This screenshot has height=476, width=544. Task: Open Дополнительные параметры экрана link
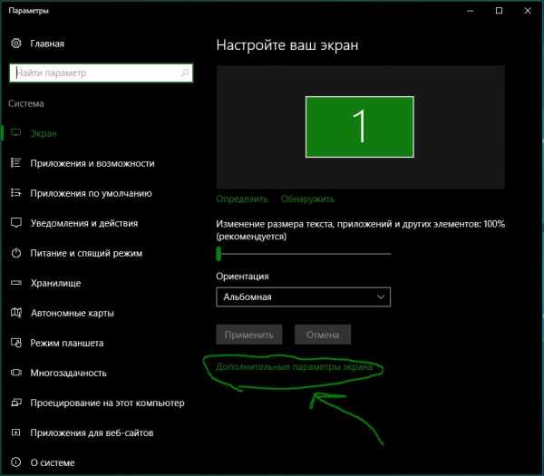pos(294,367)
